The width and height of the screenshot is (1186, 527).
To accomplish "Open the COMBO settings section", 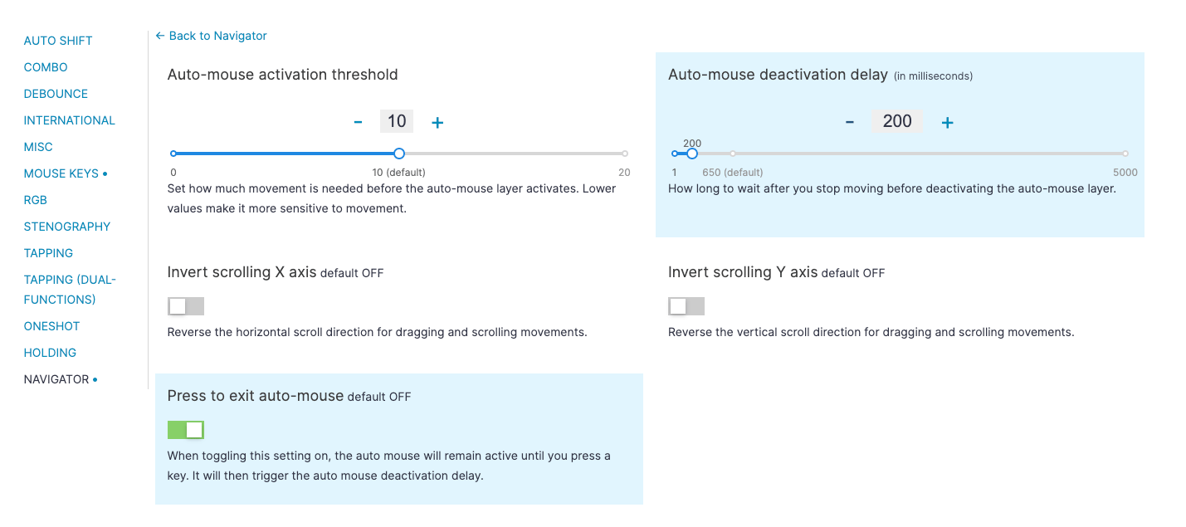I will tap(46, 67).
